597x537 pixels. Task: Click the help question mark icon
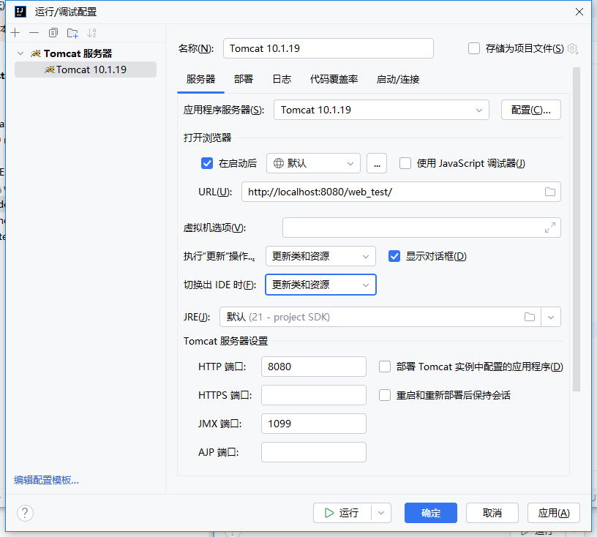pyautogui.click(x=25, y=513)
